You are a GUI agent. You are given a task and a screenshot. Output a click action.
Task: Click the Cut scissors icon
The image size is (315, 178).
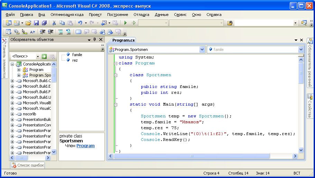pyautogui.click(x=54, y=23)
